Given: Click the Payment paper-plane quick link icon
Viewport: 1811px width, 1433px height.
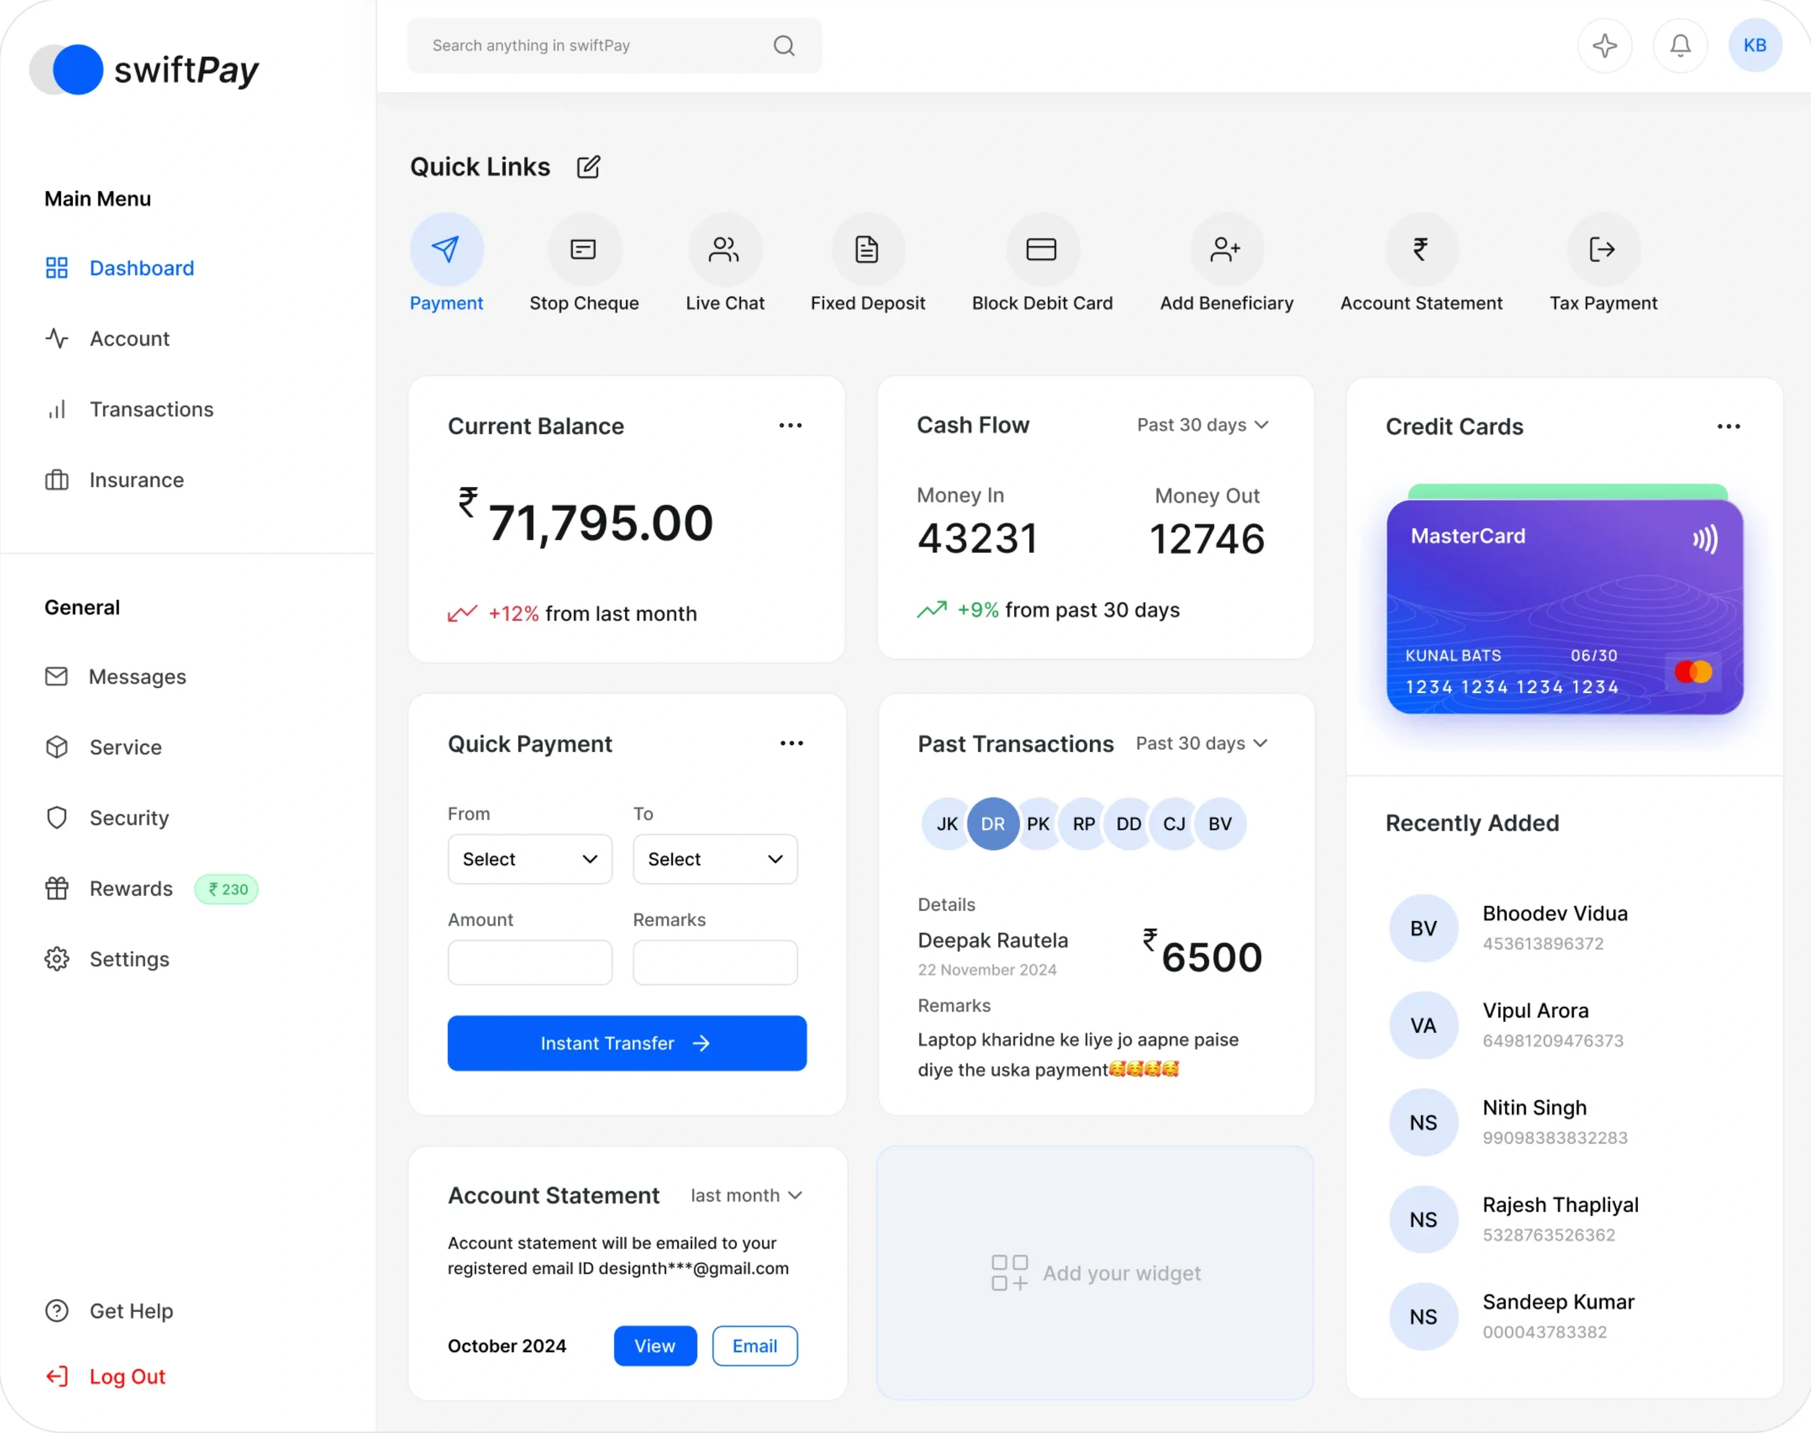Looking at the screenshot, I should [446, 249].
